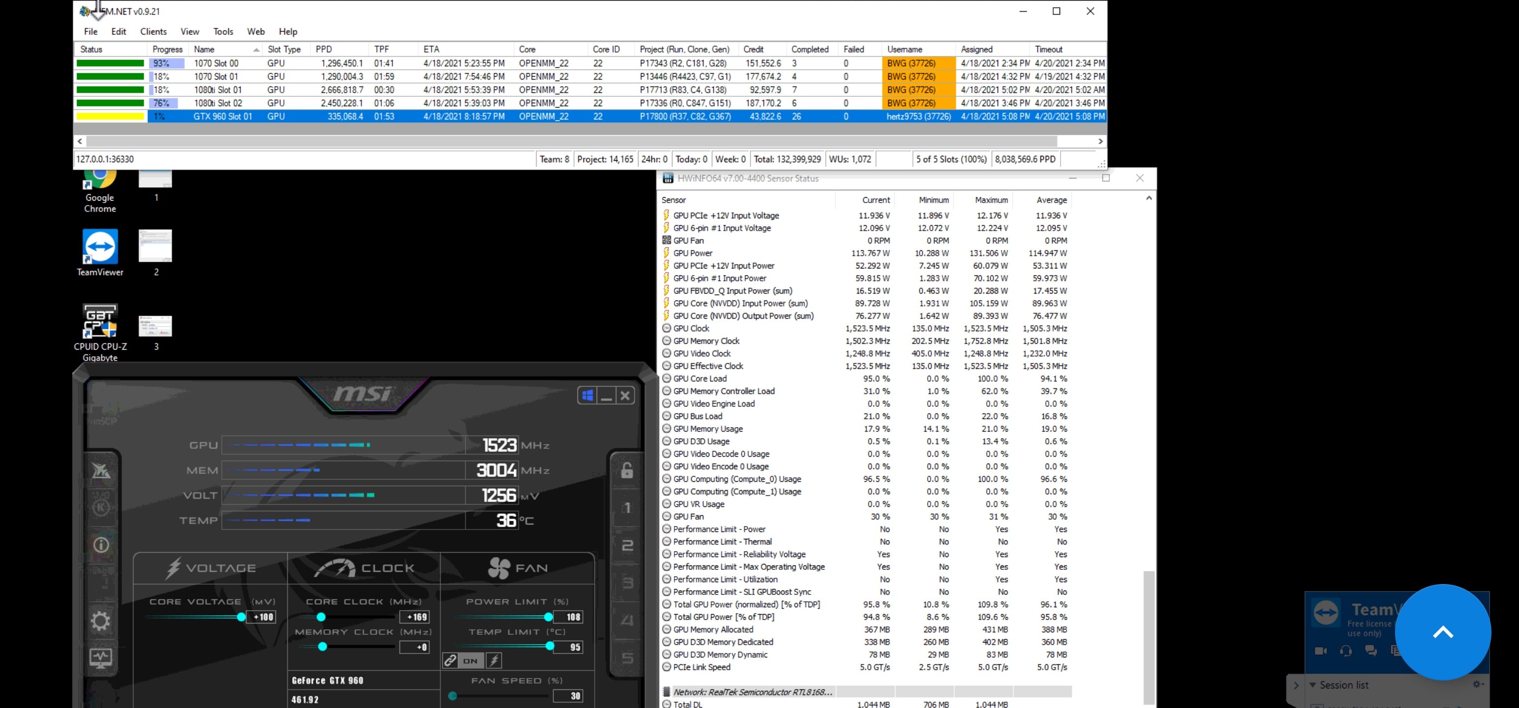Click the blue round up-arrow button

tap(1443, 632)
